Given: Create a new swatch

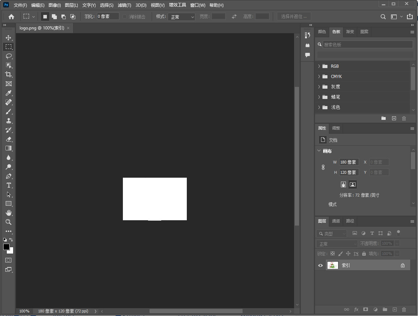Looking at the screenshot, I should pyautogui.click(x=394, y=118).
